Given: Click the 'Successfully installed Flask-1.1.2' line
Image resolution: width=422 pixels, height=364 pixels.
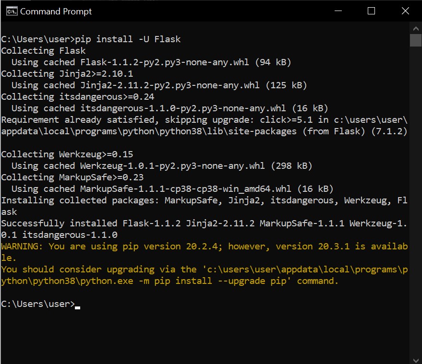Looking at the screenshot, I should pyautogui.click(x=204, y=223).
